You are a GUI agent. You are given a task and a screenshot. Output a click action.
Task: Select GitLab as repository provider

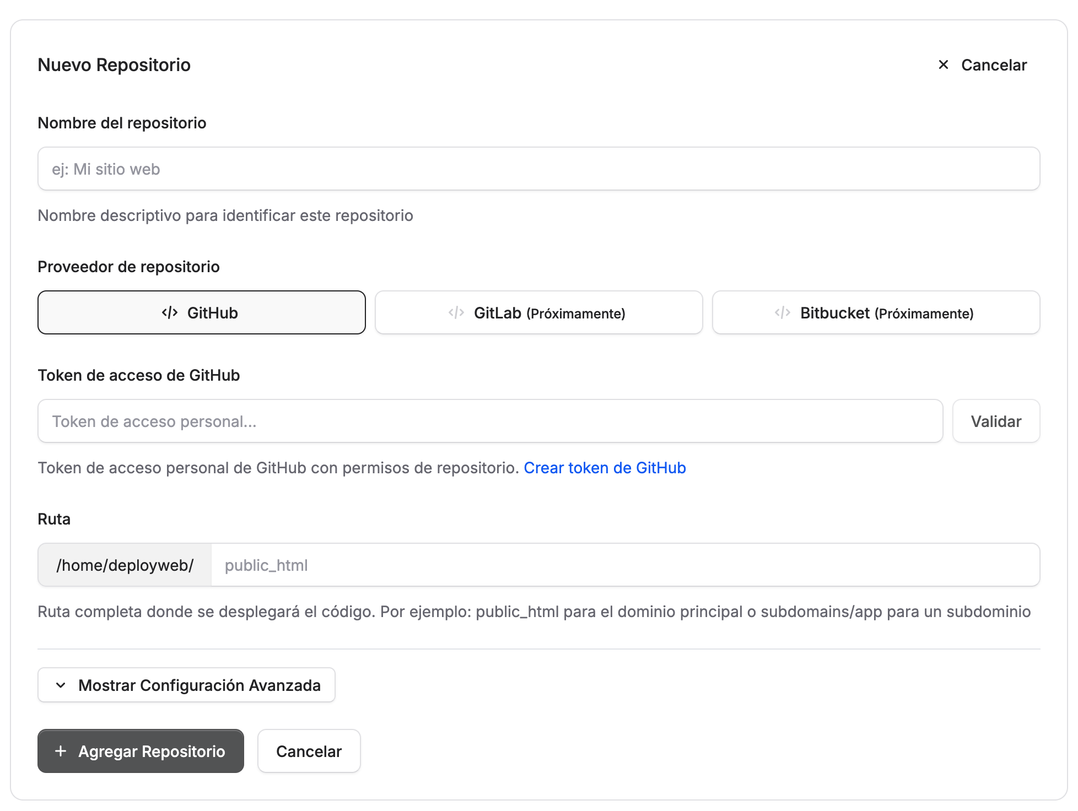coord(538,312)
